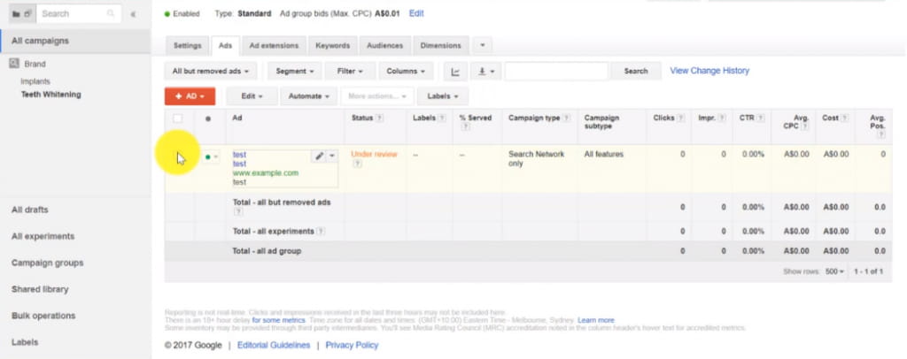Open help icon beside Avg. CPC header
This screenshot has height=359, width=907.
(x=804, y=127)
